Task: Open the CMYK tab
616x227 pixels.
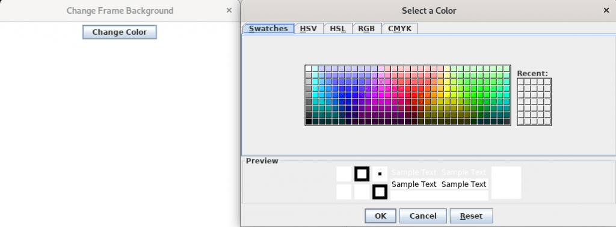Action: (399, 29)
